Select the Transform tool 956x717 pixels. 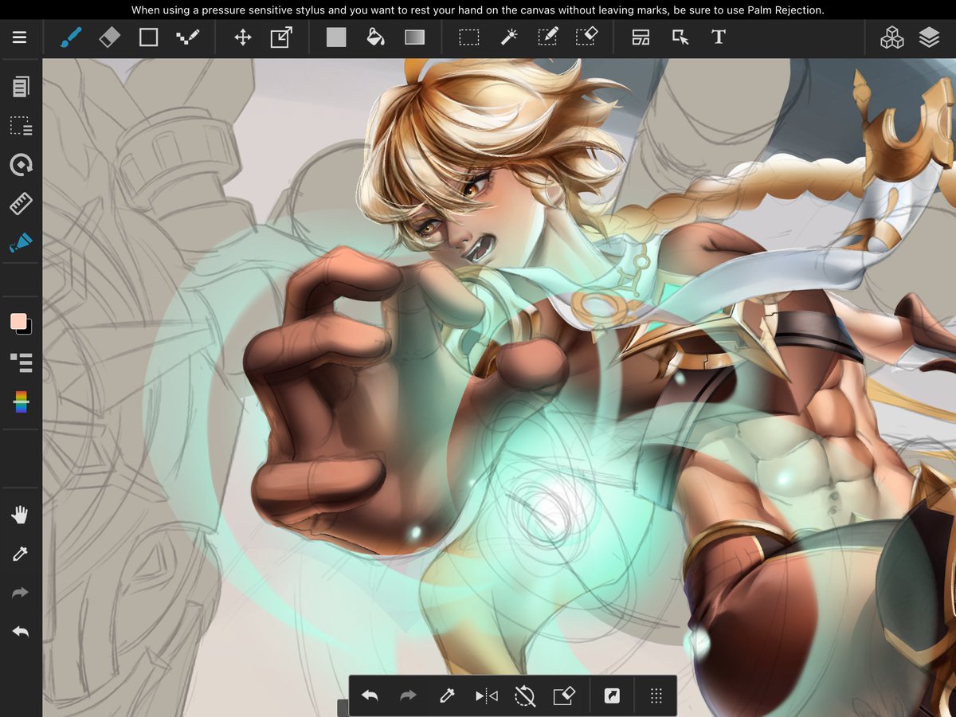pyautogui.click(x=281, y=37)
